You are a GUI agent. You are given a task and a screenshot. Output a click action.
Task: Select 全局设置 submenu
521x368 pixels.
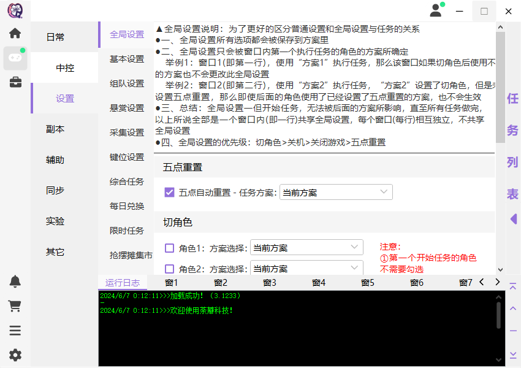(127, 34)
